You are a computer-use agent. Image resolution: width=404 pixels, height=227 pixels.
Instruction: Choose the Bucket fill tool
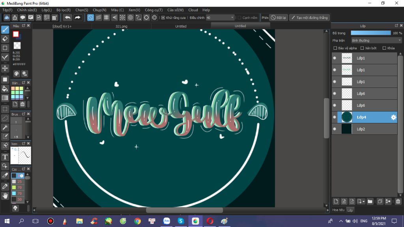click(x=5, y=89)
